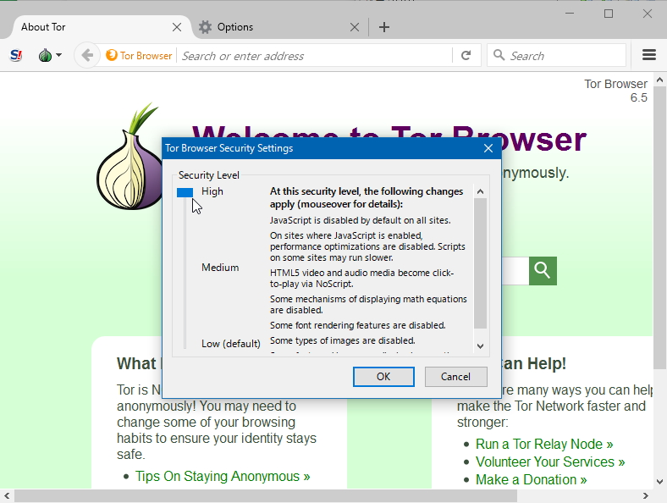Click 'JavaScript is disabled by default' text

point(361,220)
